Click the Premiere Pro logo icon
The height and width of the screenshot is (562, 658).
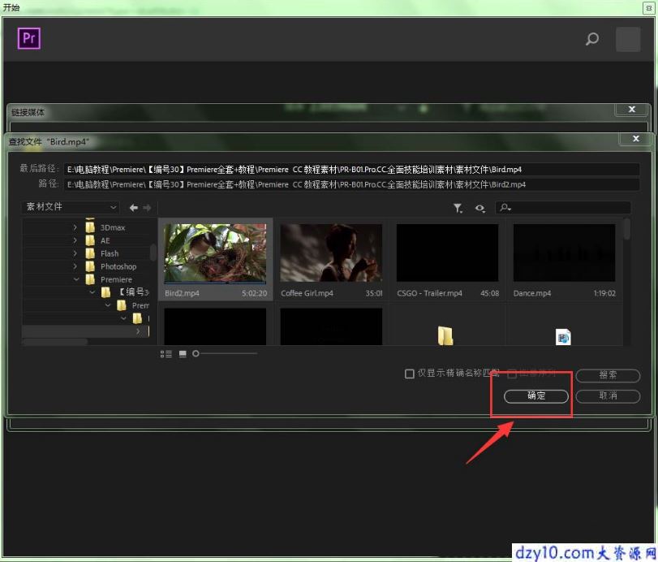(29, 38)
